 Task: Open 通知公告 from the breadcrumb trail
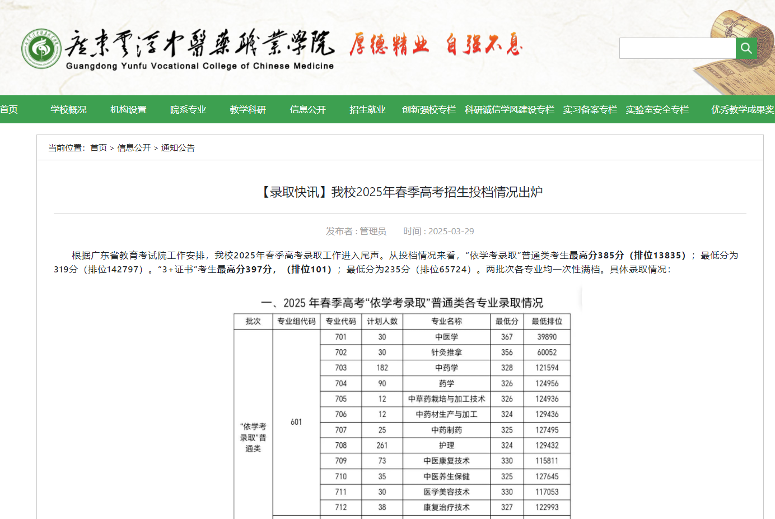pyautogui.click(x=178, y=147)
